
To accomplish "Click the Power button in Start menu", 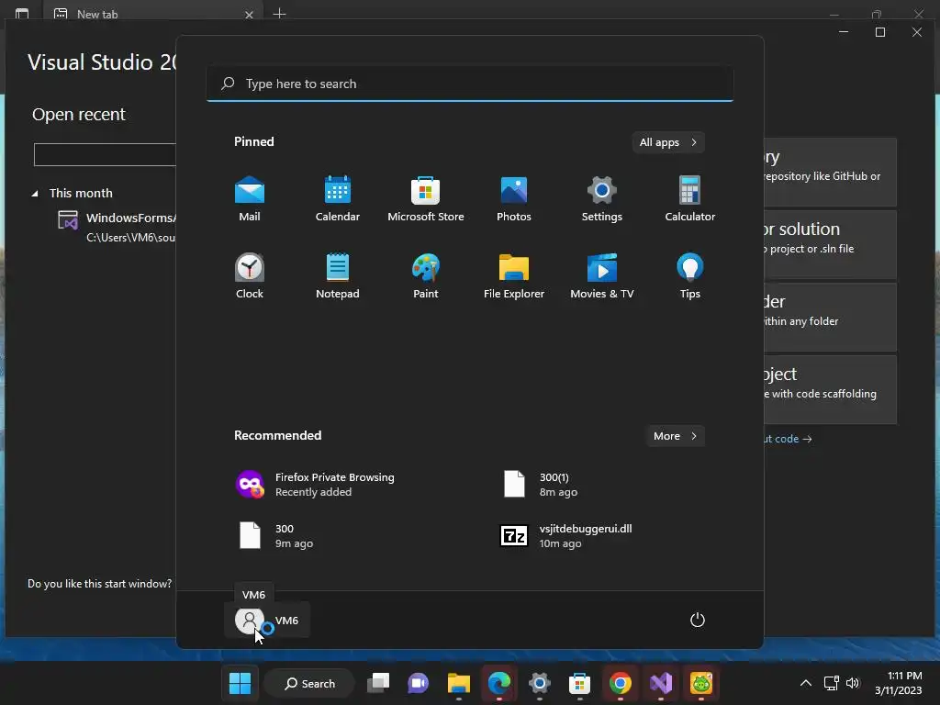I will tap(698, 620).
